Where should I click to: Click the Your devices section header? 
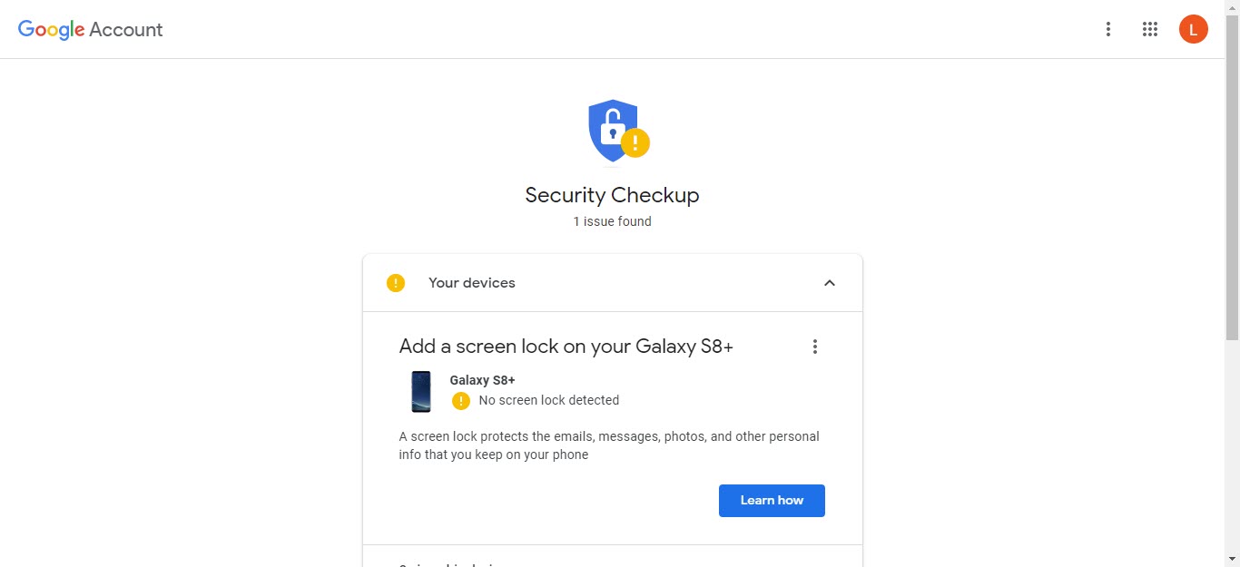(x=472, y=283)
